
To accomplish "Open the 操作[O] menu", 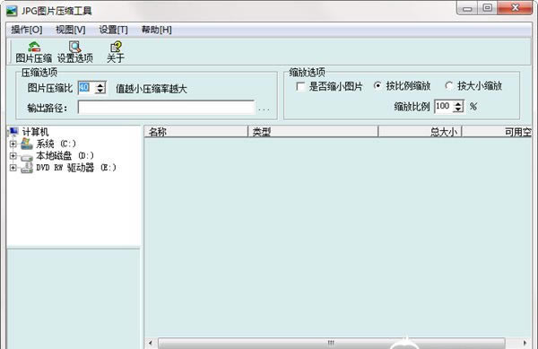I will click(x=27, y=30).
